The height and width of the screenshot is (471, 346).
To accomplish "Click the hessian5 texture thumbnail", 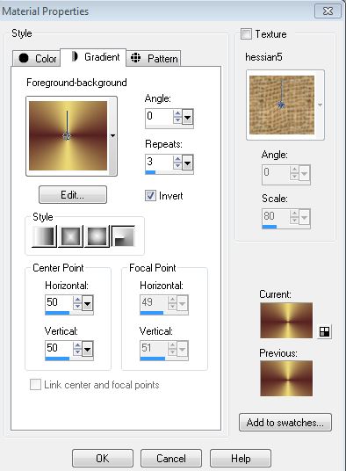I will coord(282,105).
